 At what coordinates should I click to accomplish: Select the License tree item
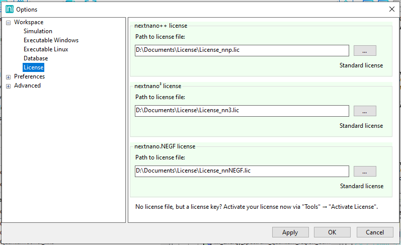click(x=33, y=67)
